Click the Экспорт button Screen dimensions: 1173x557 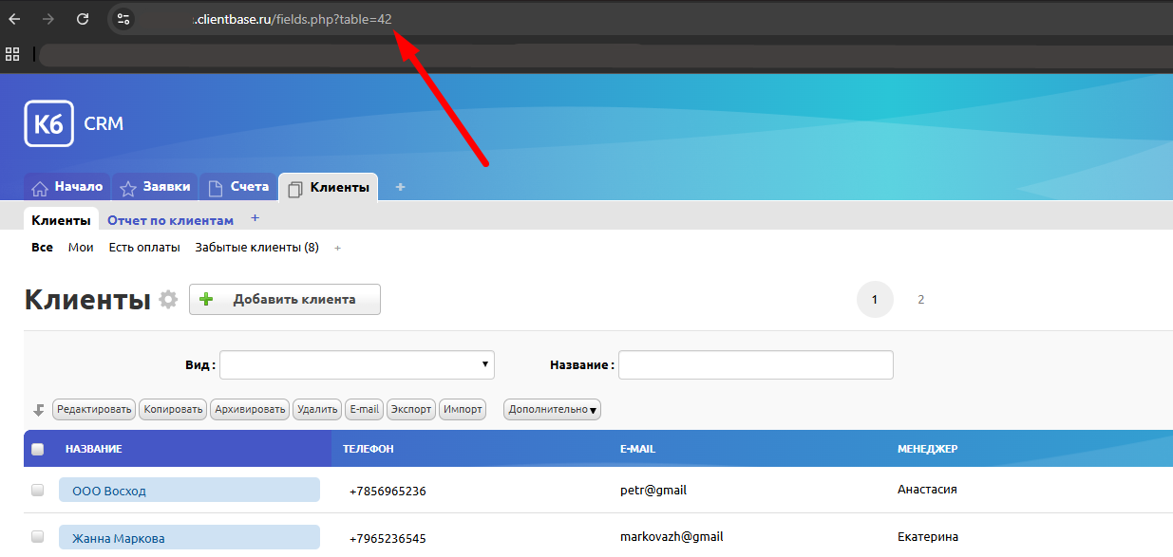(410, 410)
